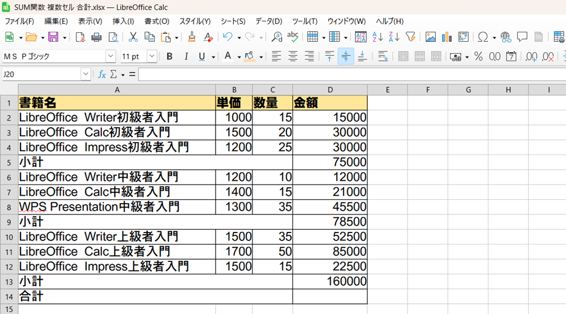Click the Sort dialog AZ/ZA icon
566x314 pixels.
(361, 37)
